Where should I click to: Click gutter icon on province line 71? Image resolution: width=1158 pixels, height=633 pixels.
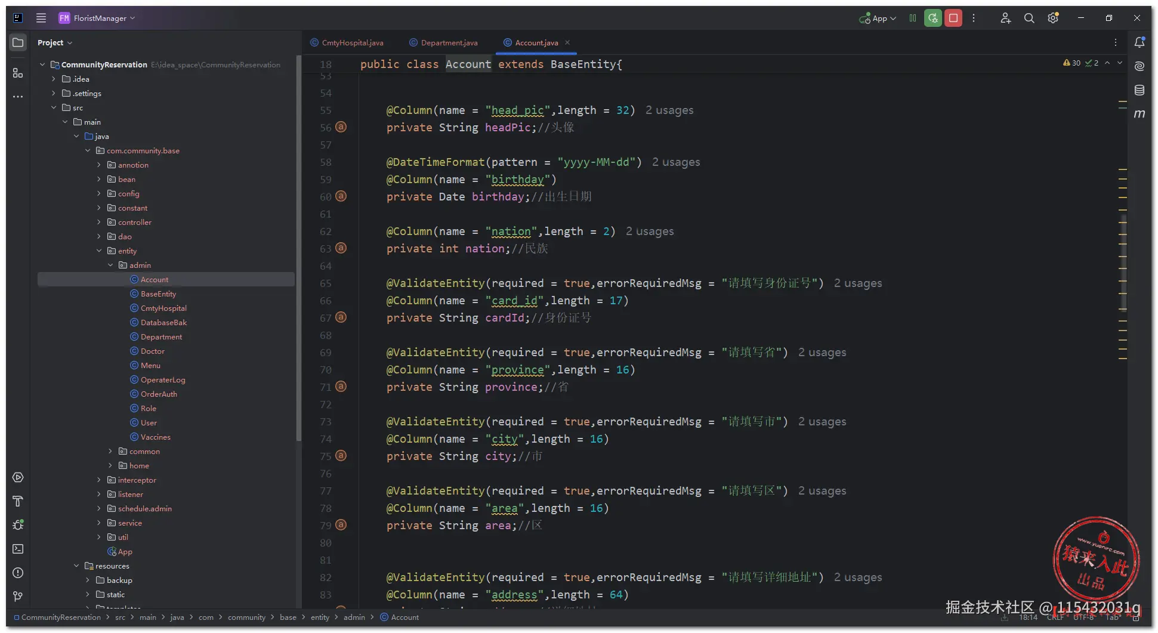[x=341, y=387]
